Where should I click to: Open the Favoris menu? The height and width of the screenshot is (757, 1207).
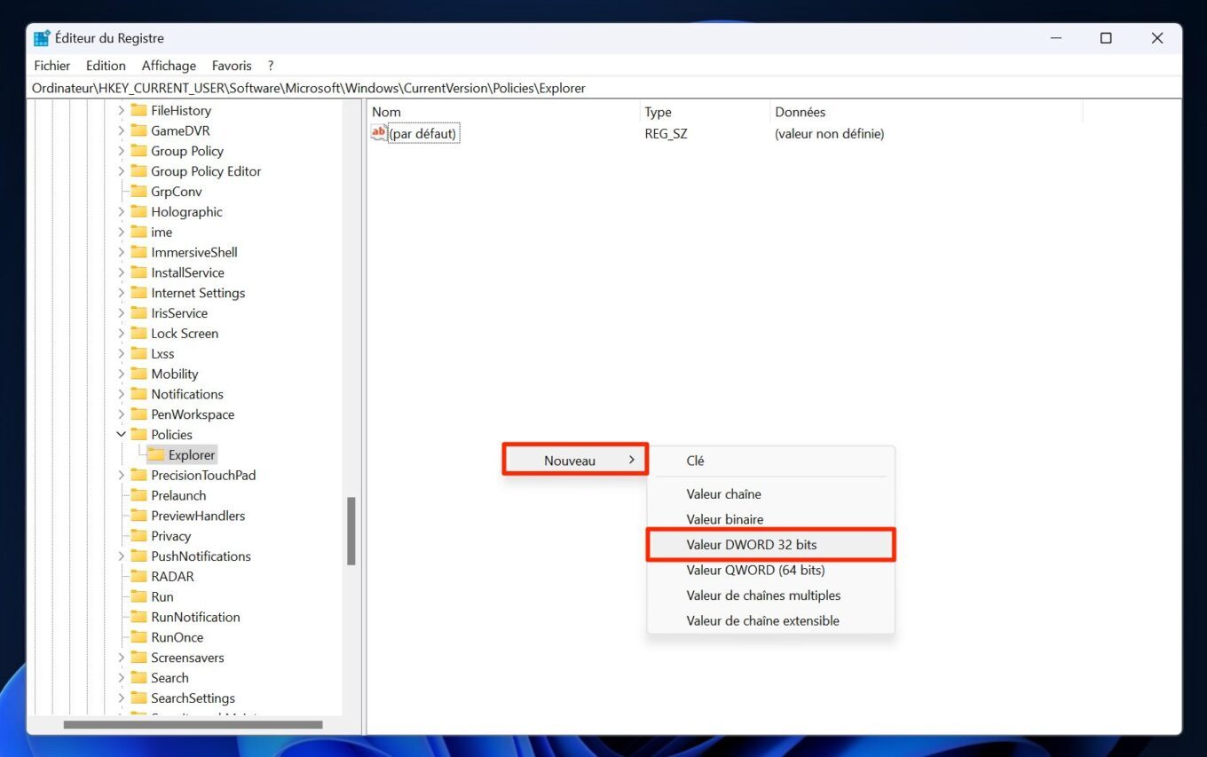coord(232,66)
